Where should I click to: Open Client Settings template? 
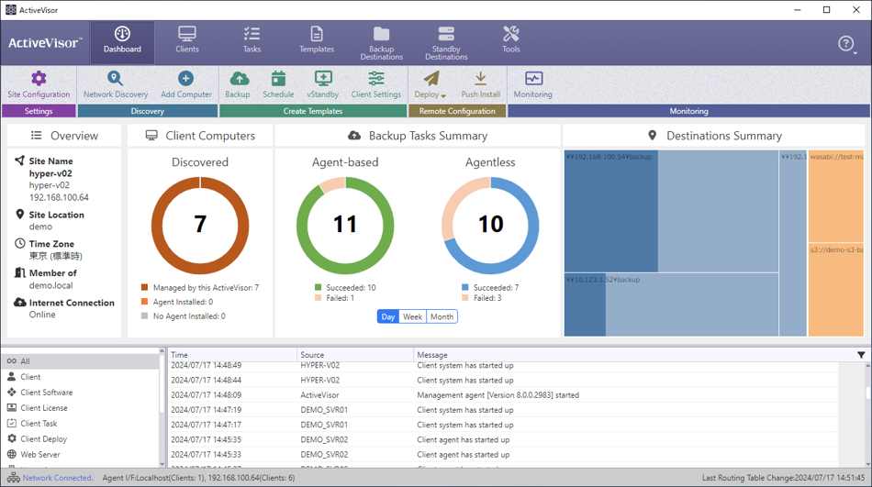point(376,84)
